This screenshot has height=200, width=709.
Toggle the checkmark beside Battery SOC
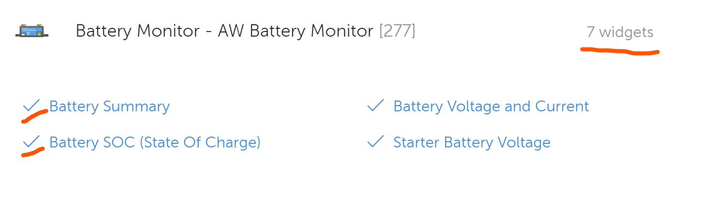32,141
